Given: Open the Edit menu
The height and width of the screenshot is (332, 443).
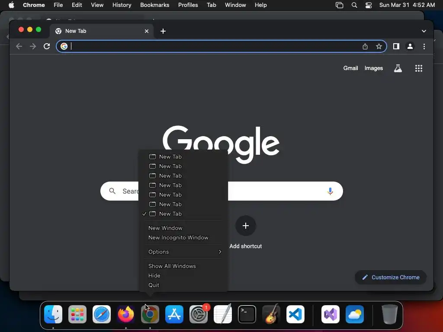Looking at the screenshot, I should pos(77,5).
